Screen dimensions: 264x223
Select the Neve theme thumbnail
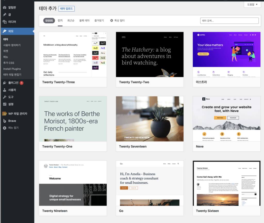coord(227,119)
